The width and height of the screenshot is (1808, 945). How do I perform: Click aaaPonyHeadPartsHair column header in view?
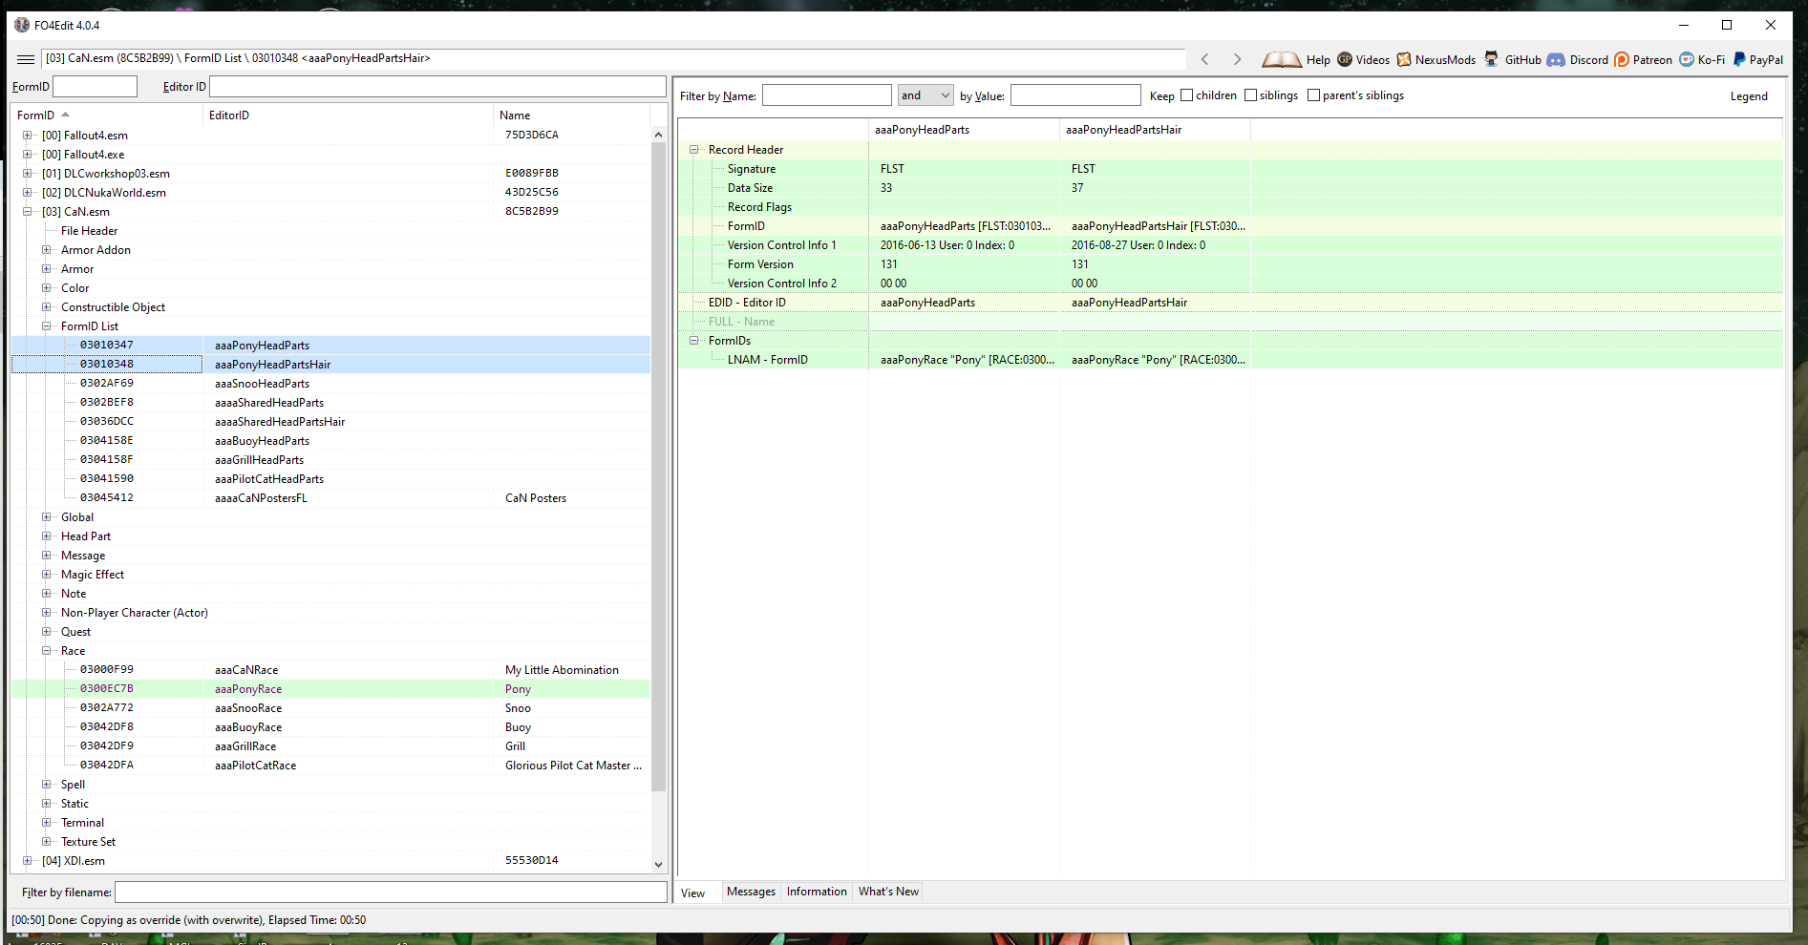1155,130
